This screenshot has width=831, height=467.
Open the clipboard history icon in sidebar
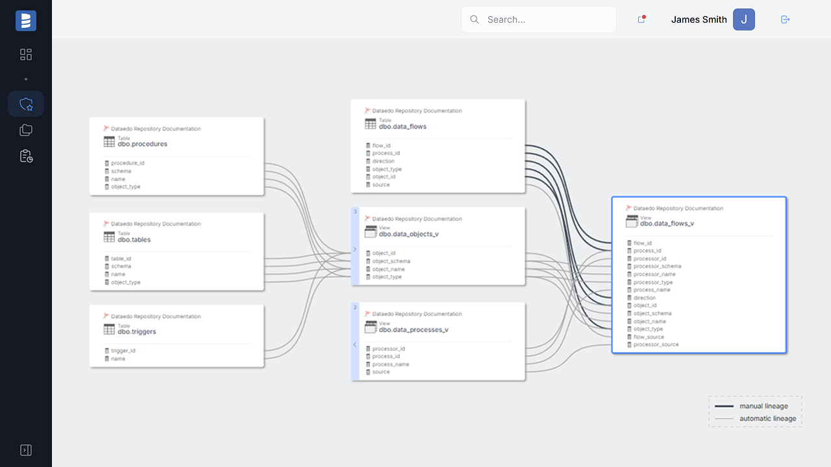coord(25,156)
